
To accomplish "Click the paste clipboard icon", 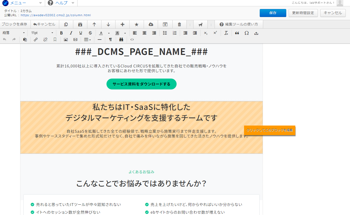I will click(x=25, y=40).
